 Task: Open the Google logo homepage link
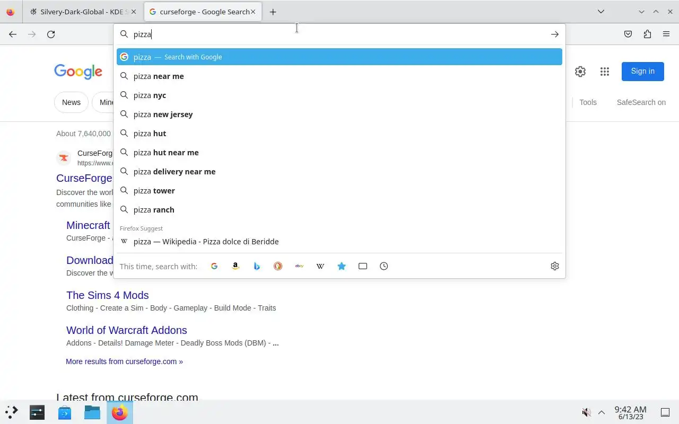(78, 72)
